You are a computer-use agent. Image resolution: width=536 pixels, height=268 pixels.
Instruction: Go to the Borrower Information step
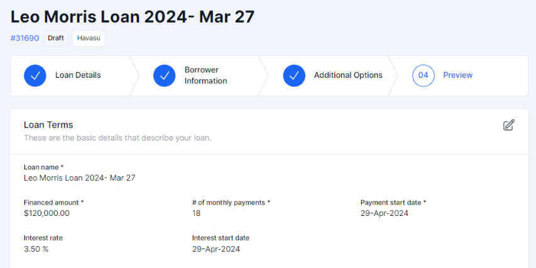tap(205, 75)
